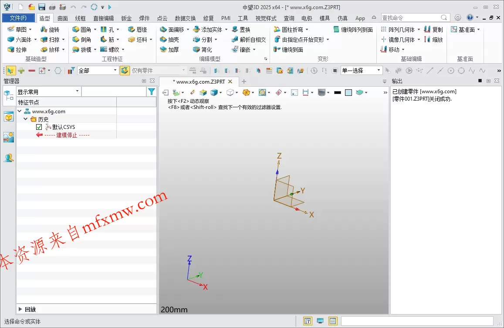Click the light blue face color swatch
Screen dimensions: 504x328
tap(348, 93)
